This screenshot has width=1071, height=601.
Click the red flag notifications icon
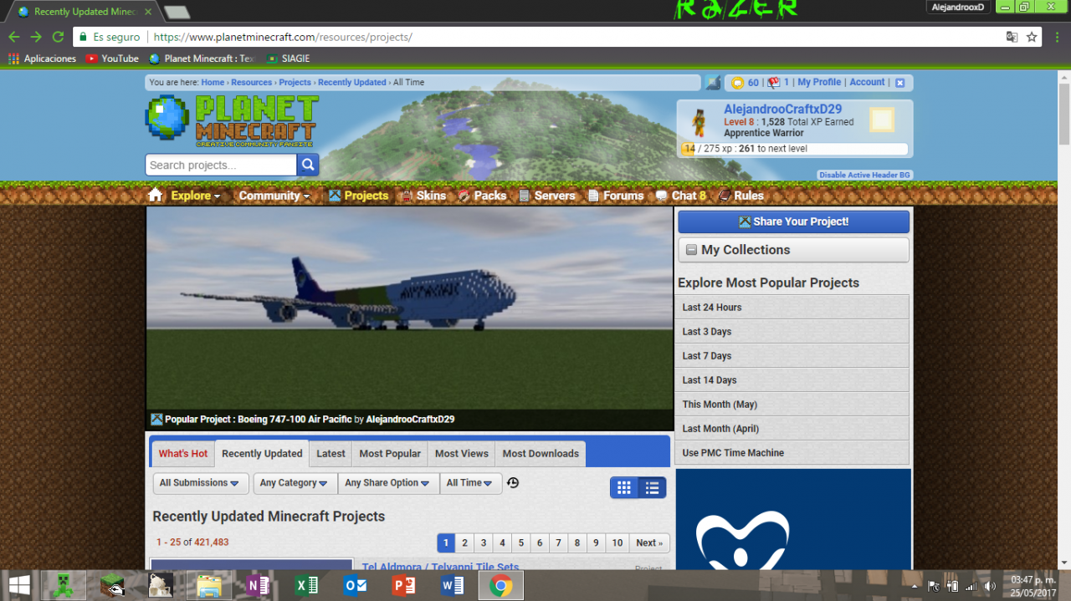(774, 82)
